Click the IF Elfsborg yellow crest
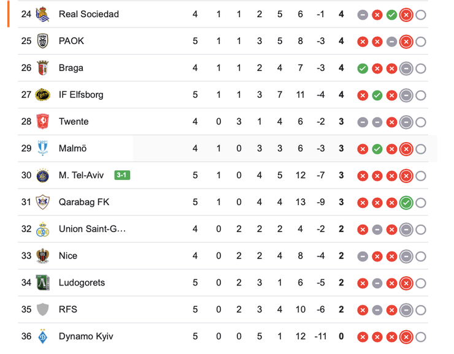 42,95
